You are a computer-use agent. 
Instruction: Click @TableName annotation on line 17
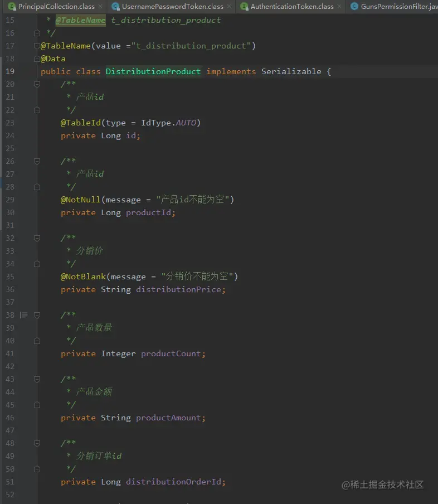(x=66, y=46)
